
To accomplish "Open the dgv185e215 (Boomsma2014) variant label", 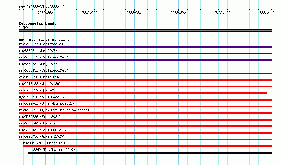I will (42, 97).
